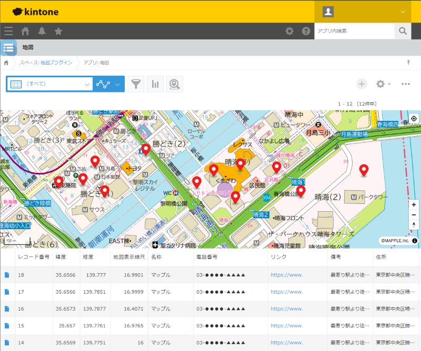Expand the chevron next to the settings gear
The width and height of the screenshot is (421, 351).
pyautogui.click(x=390, y=84)
